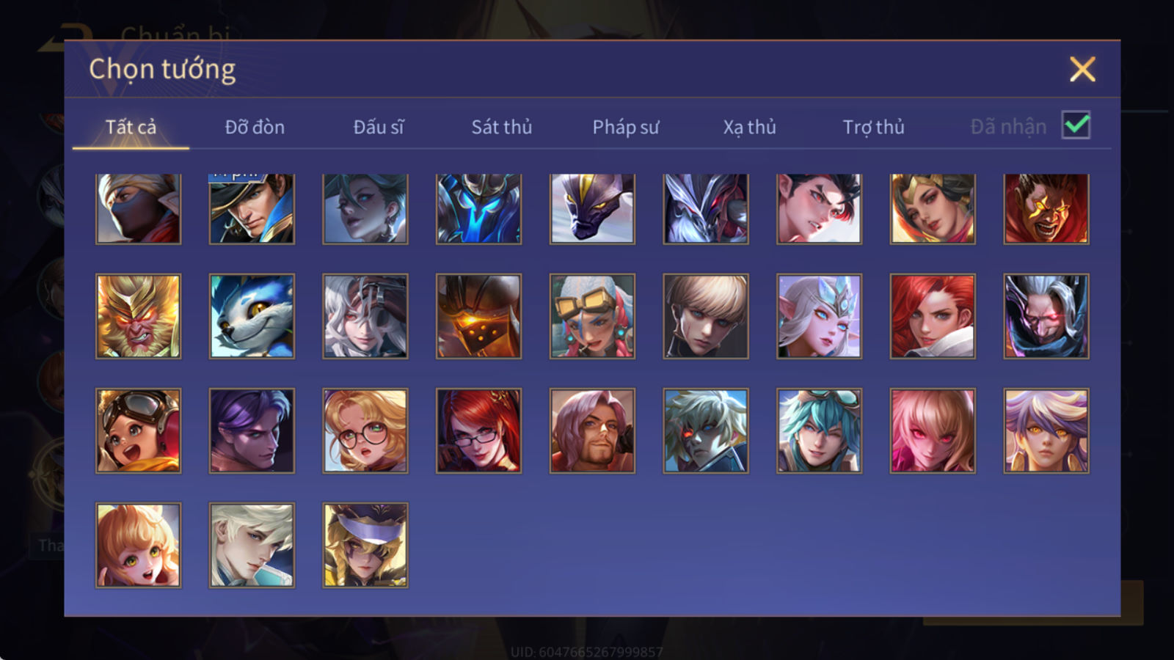Viewport: 1174px width, 660px height.
Task: Show the Xạ thủ heroes tab
Action: pyautogui.click(x=749, y=127)
